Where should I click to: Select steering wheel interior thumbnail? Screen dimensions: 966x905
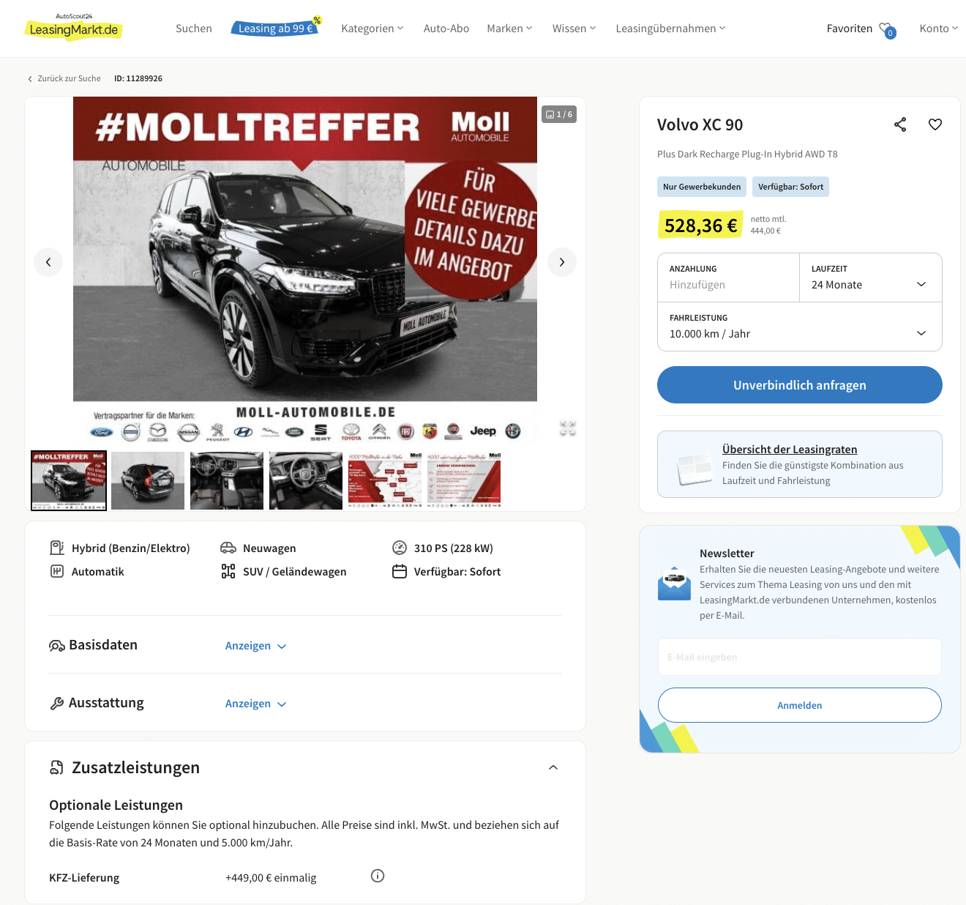[x=306, y=480]
